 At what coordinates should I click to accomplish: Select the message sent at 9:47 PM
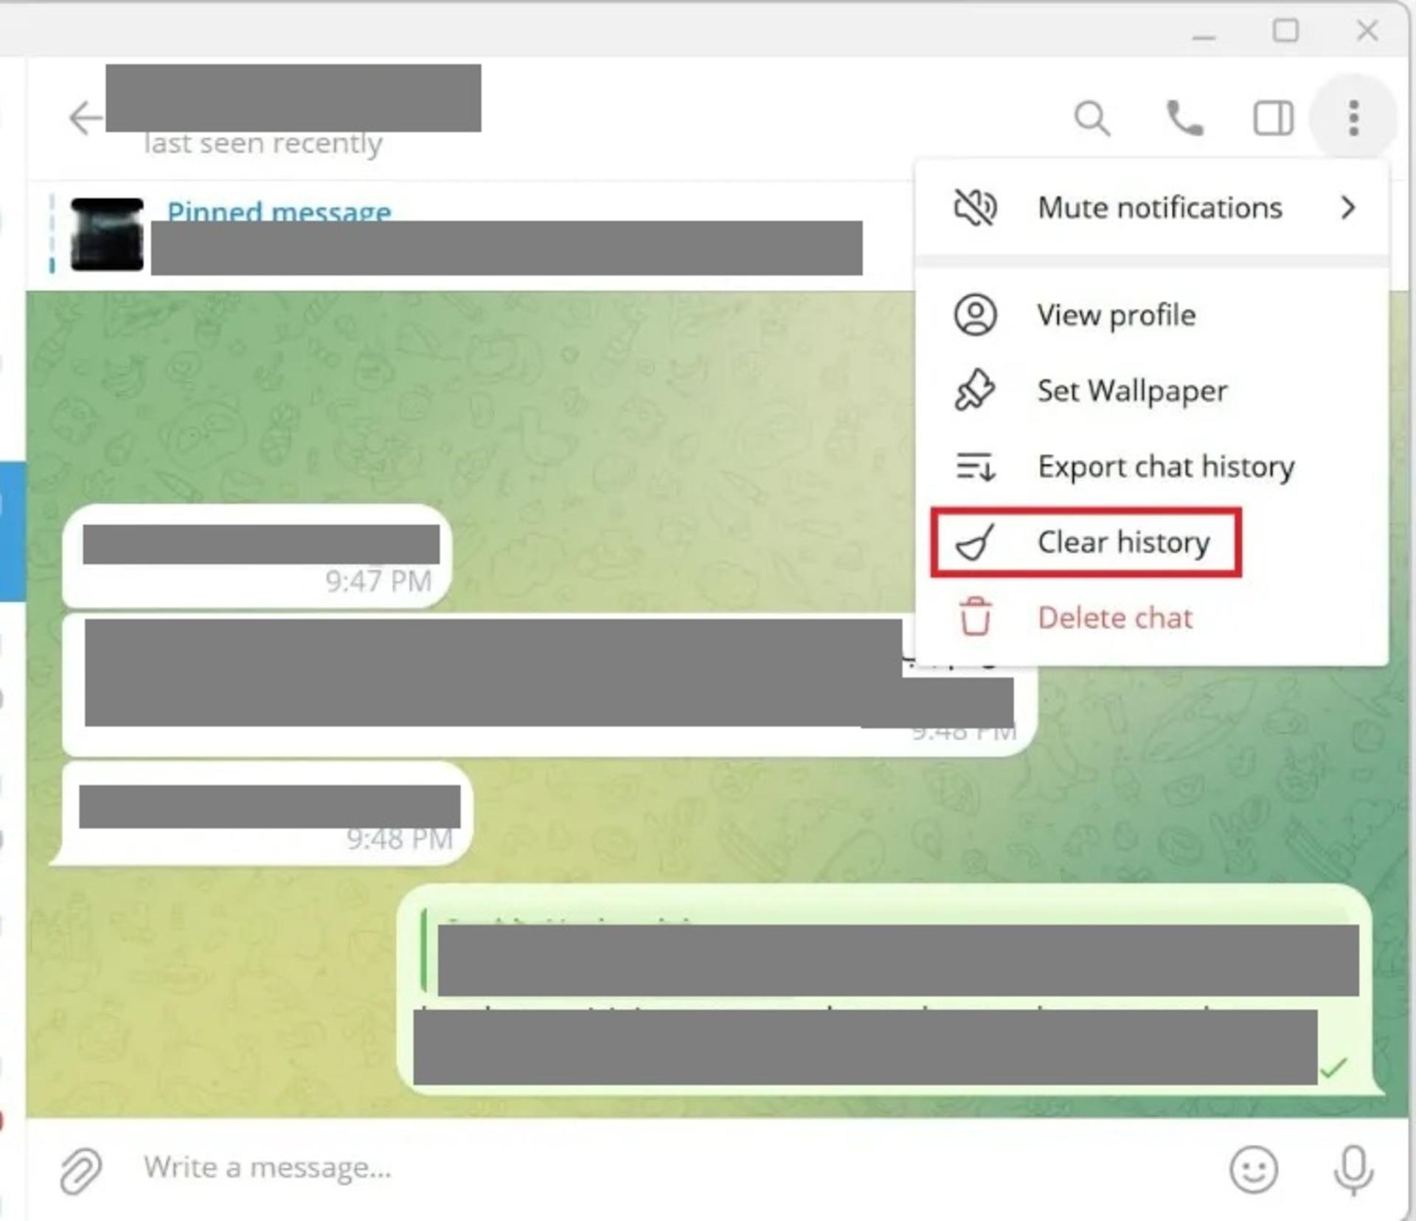click(x=257, y=557)
